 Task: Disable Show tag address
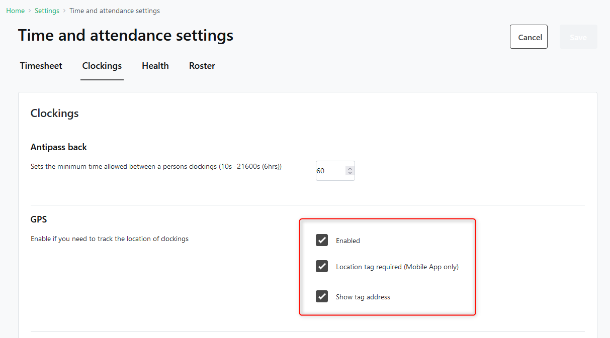coord(322,296)
